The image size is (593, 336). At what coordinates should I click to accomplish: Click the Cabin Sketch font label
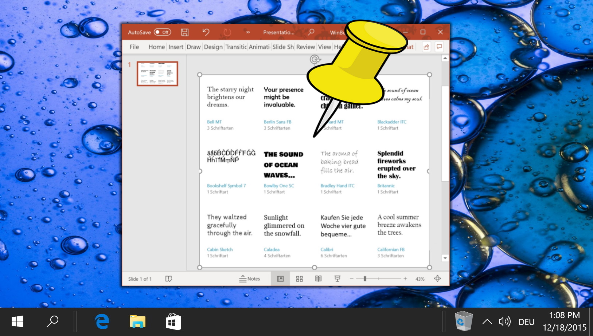(x=220, y=249)
